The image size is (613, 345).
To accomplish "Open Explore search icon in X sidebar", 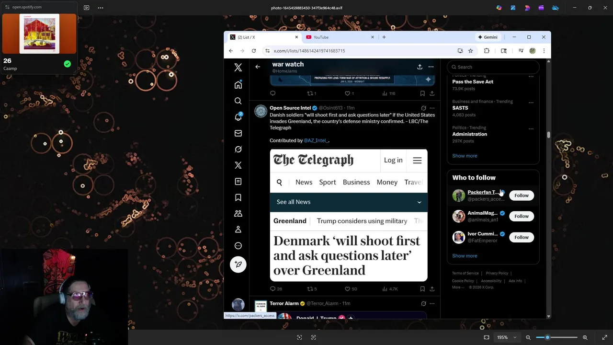I will (238, 101).
